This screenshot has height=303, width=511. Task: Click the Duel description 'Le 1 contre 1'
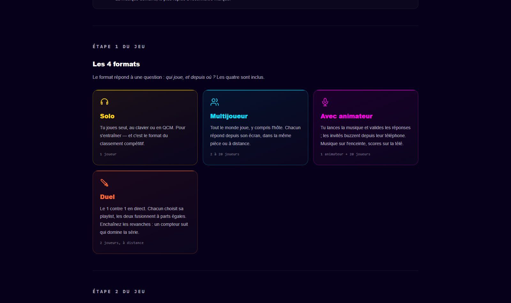[x=144, y=220]
